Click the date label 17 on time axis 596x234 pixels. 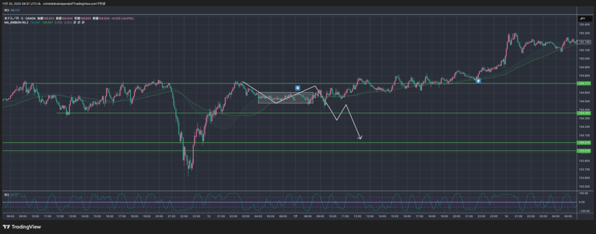pos(295,216)
